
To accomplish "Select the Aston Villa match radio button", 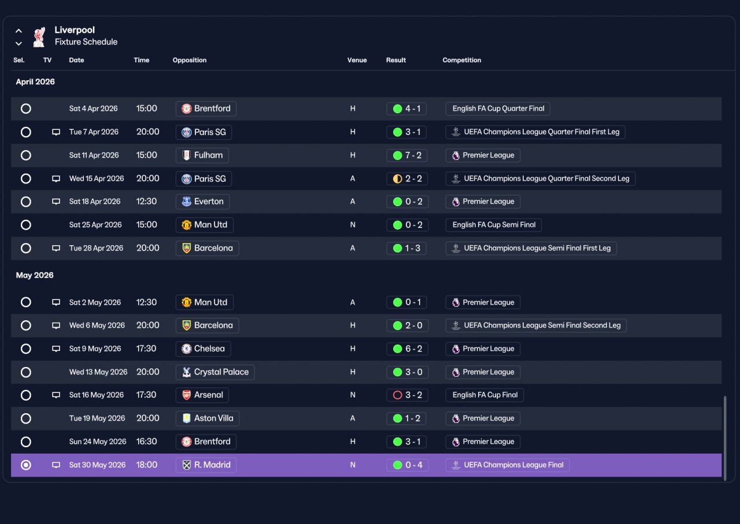I will (26, 418).
